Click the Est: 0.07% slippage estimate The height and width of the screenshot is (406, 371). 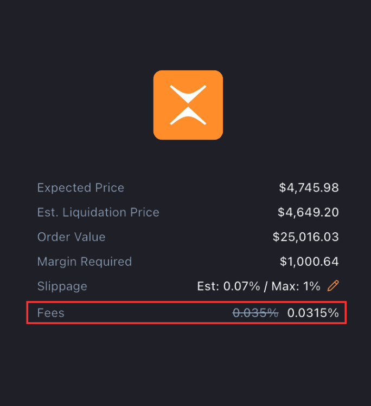click(228, 286)
